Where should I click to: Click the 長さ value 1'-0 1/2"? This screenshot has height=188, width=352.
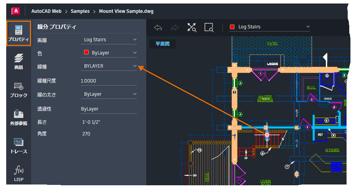click(x=91, y=122)
